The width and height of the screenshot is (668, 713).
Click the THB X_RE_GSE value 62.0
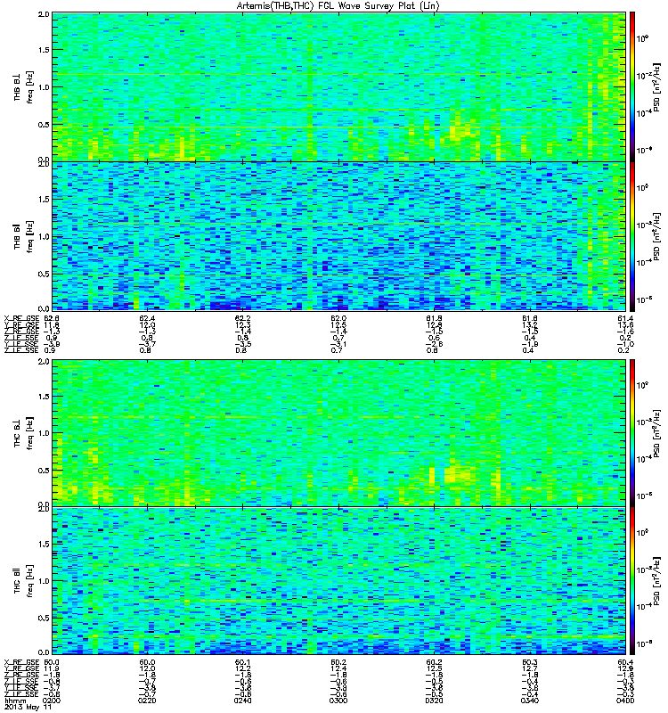338,318
